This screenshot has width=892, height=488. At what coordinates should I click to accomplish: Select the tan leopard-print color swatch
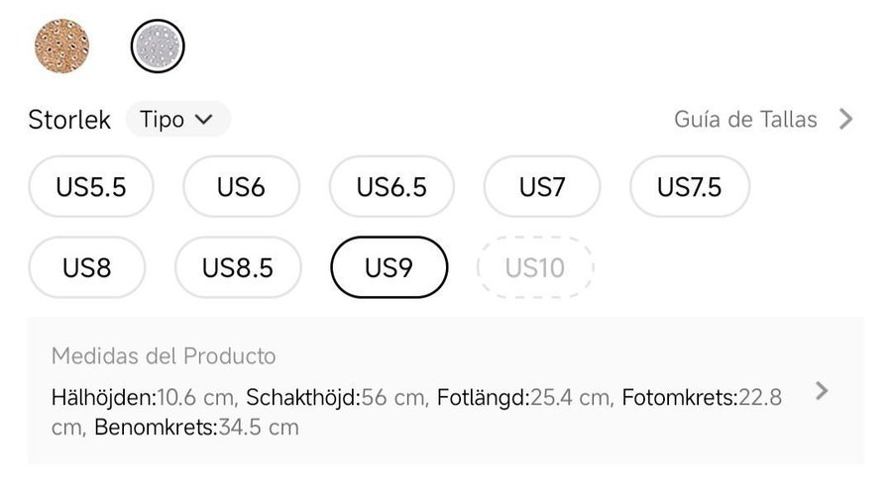click(60, 46)
